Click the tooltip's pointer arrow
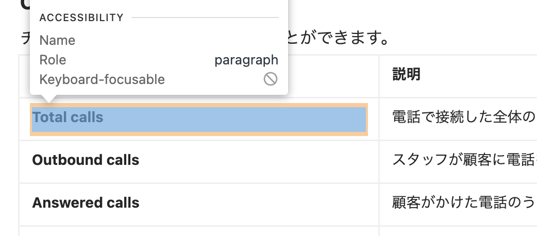 pos(49,99)
